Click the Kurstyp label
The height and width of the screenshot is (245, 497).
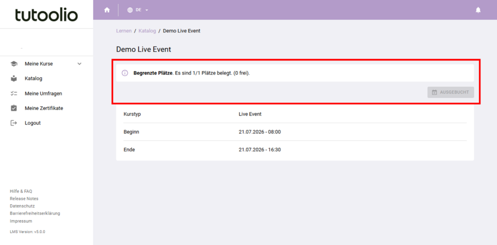132,114
